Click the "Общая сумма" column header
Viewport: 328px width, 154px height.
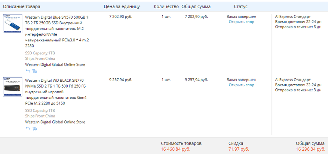coord(196,7)
